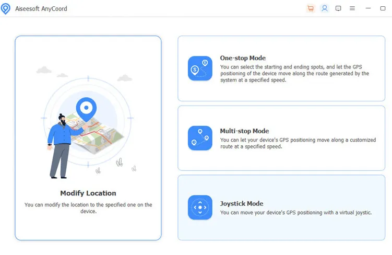This screenshot has height=255, width=392.
Task: Launch Joystick Mode via its title
Action: pyautogui.click(x=242, y=204)
